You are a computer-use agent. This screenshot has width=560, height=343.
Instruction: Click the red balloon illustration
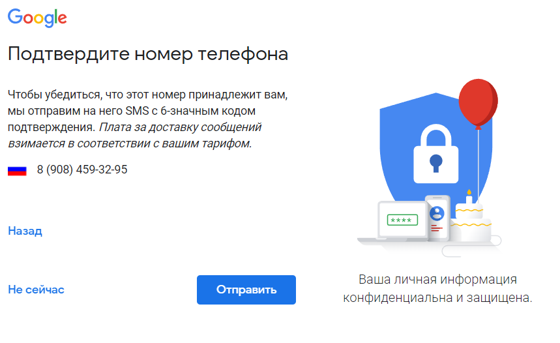(x=478, y=102)
